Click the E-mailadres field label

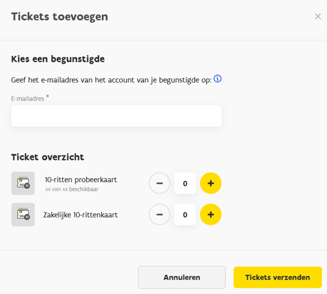point(28,98)
